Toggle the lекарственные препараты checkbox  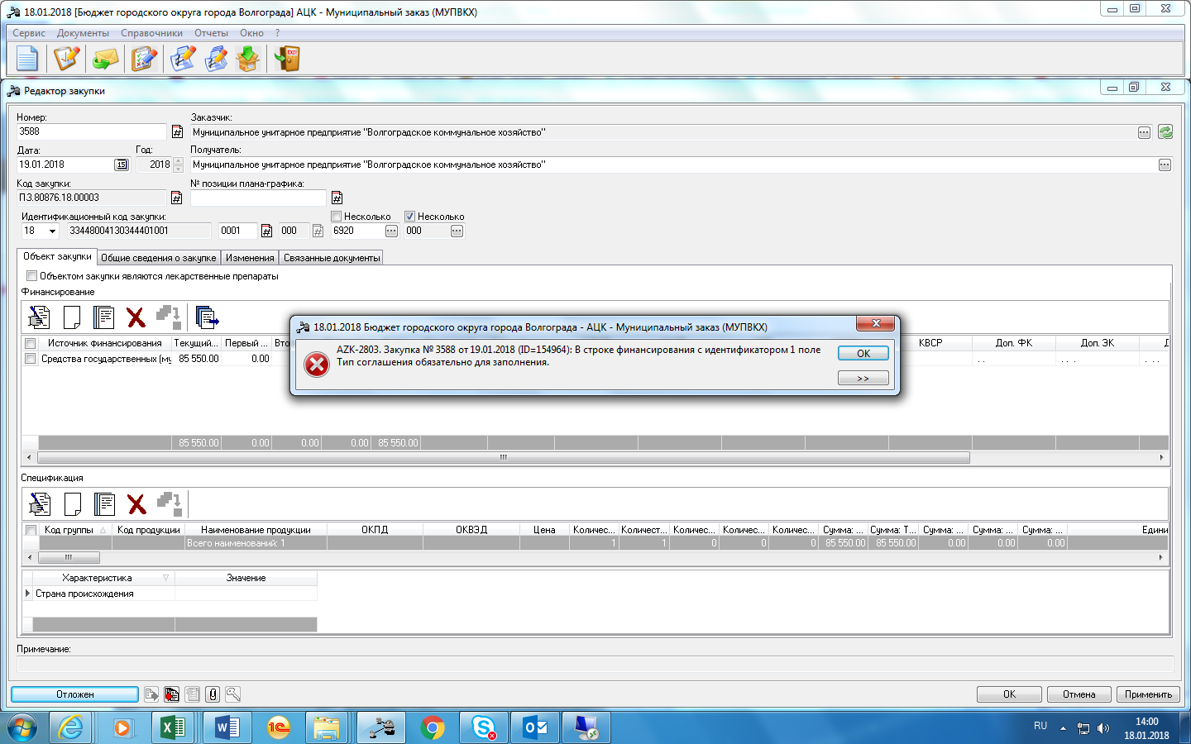coord(31,276)
